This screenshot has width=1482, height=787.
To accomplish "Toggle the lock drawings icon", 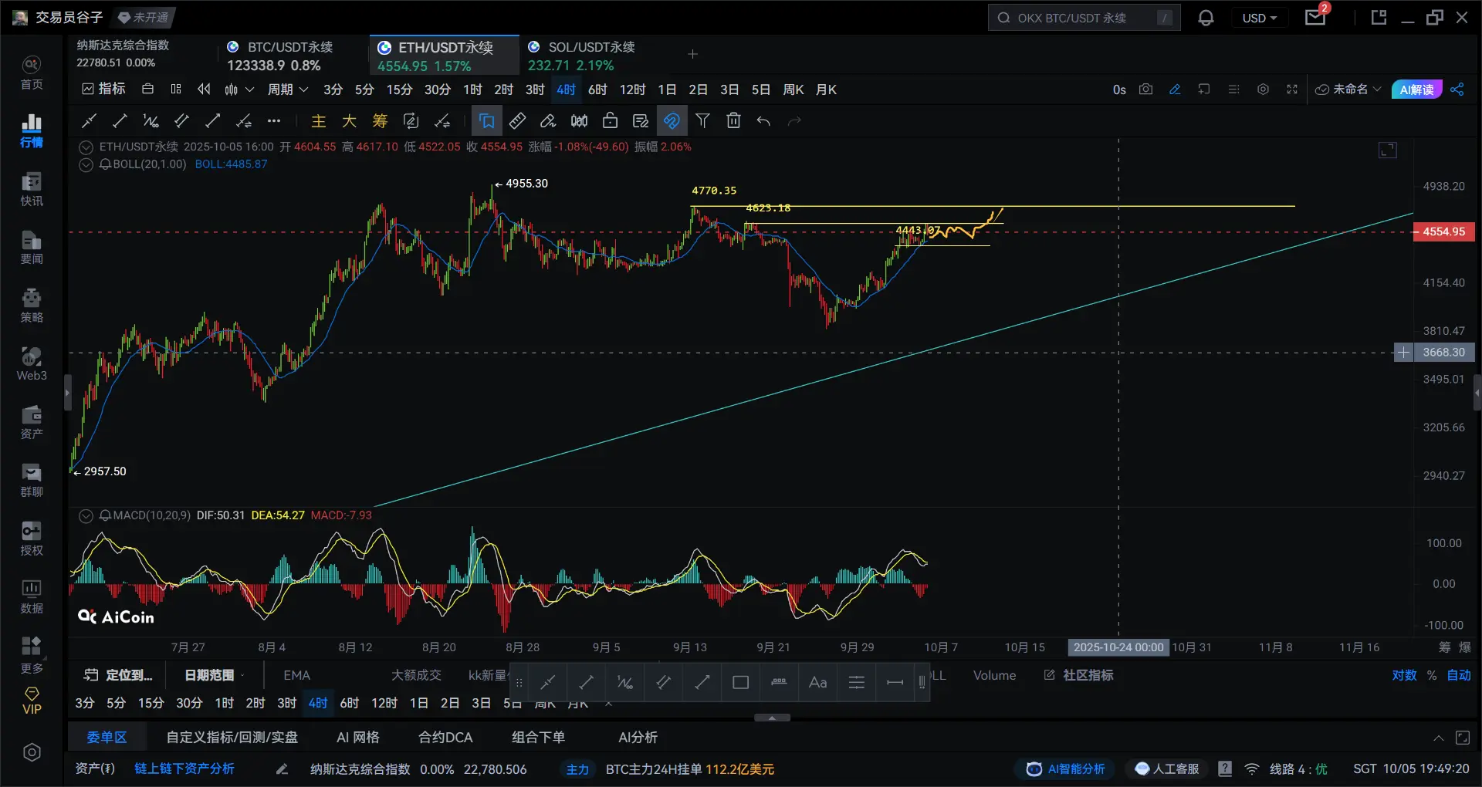I will pyautogui.click(x=610, y=120).
